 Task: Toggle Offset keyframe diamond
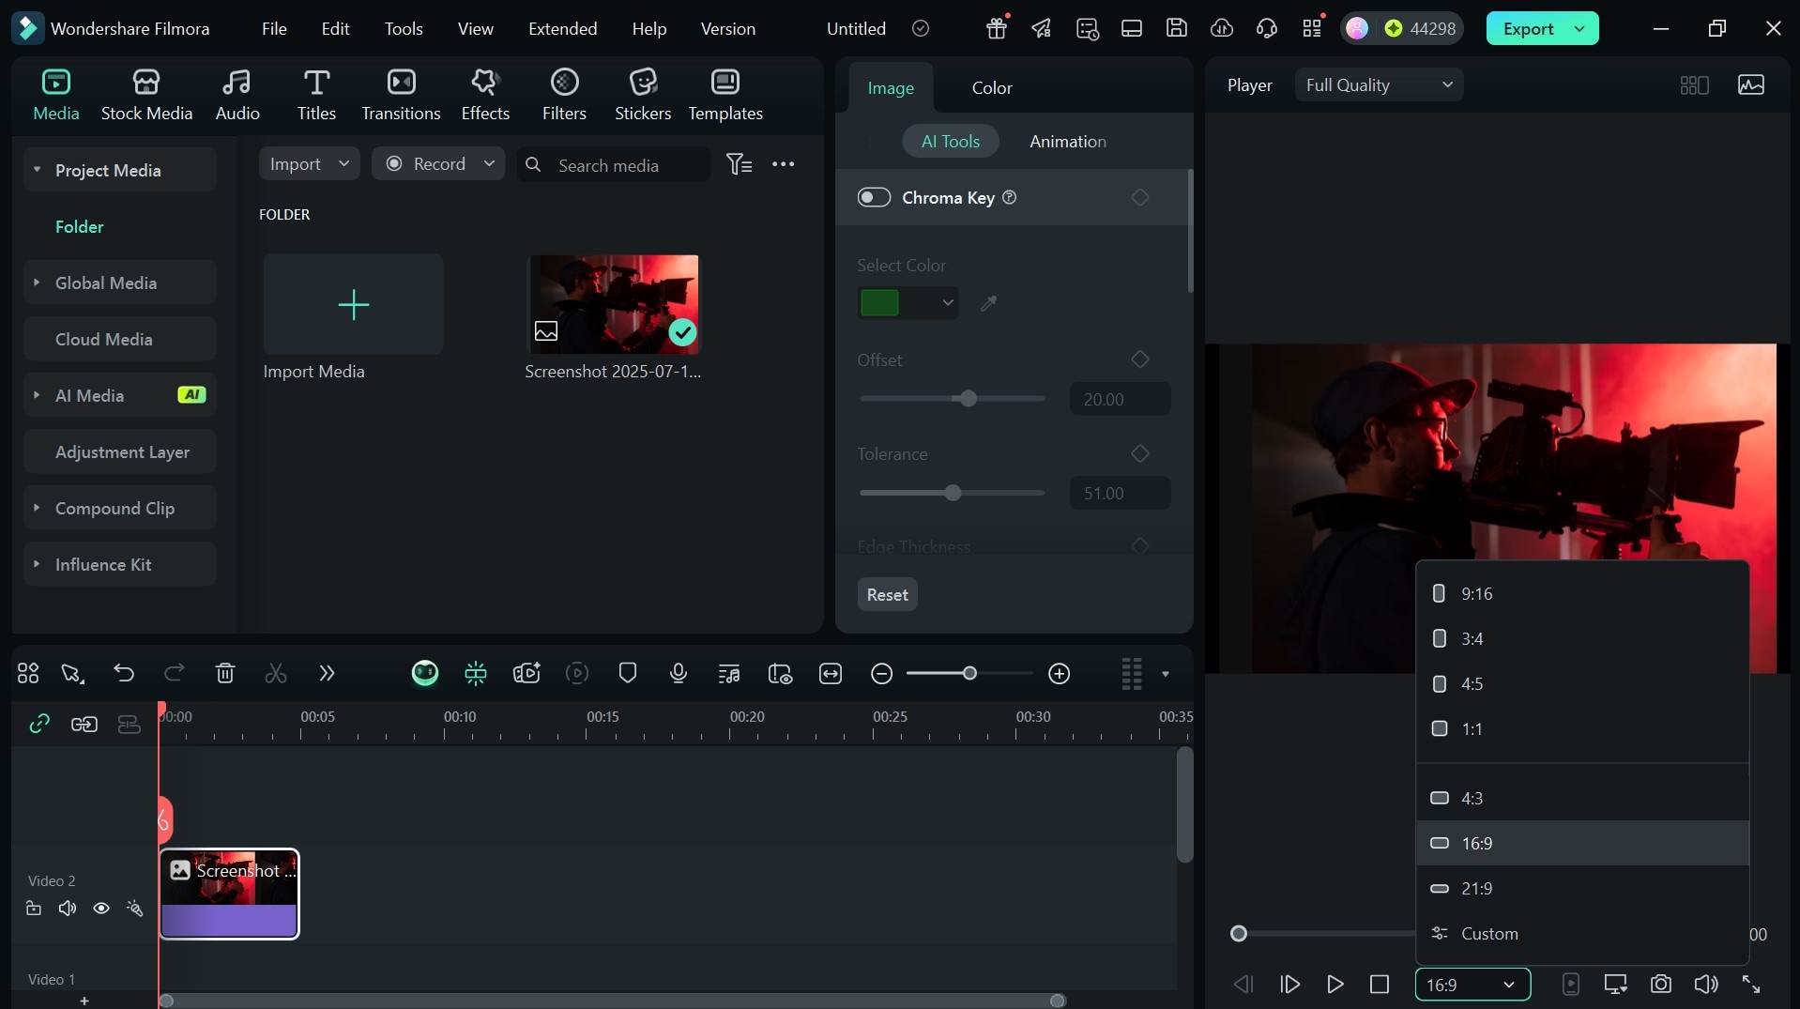[x=1140, y=359]
